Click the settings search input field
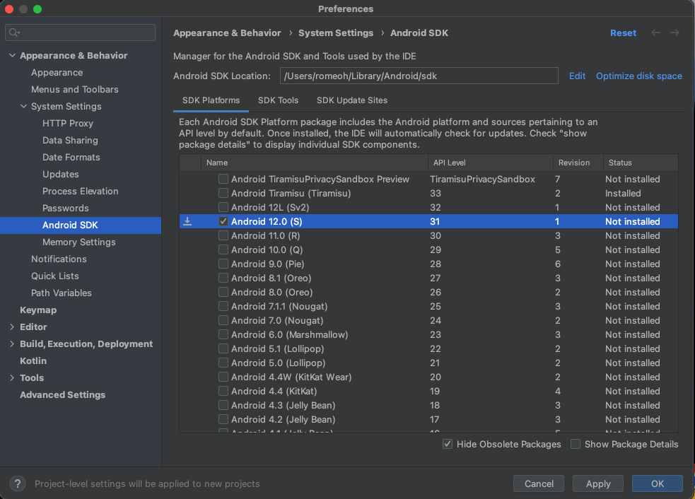 click(x=80, y=33)
